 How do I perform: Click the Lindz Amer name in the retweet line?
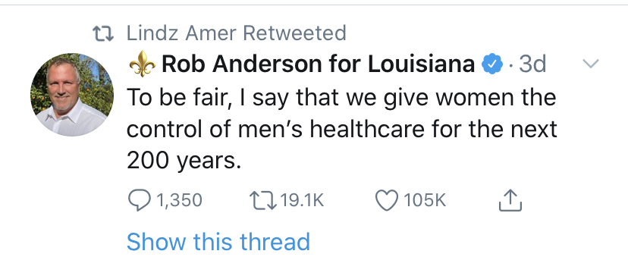[183, 33]
